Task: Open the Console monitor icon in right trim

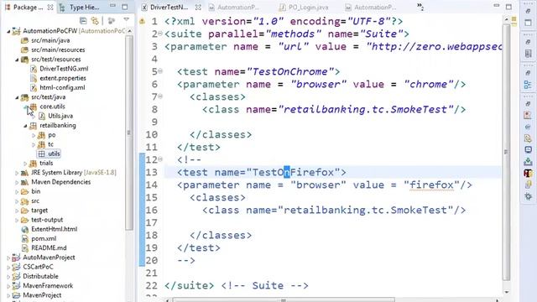Action: point(528,150)
